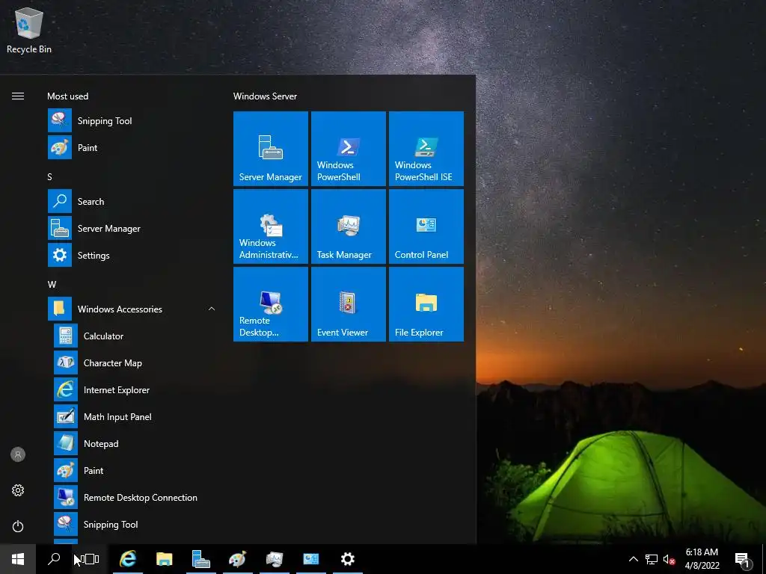Open the network status tray icon
The width and height of the screenshot is (766, 574).
[652, 559]
